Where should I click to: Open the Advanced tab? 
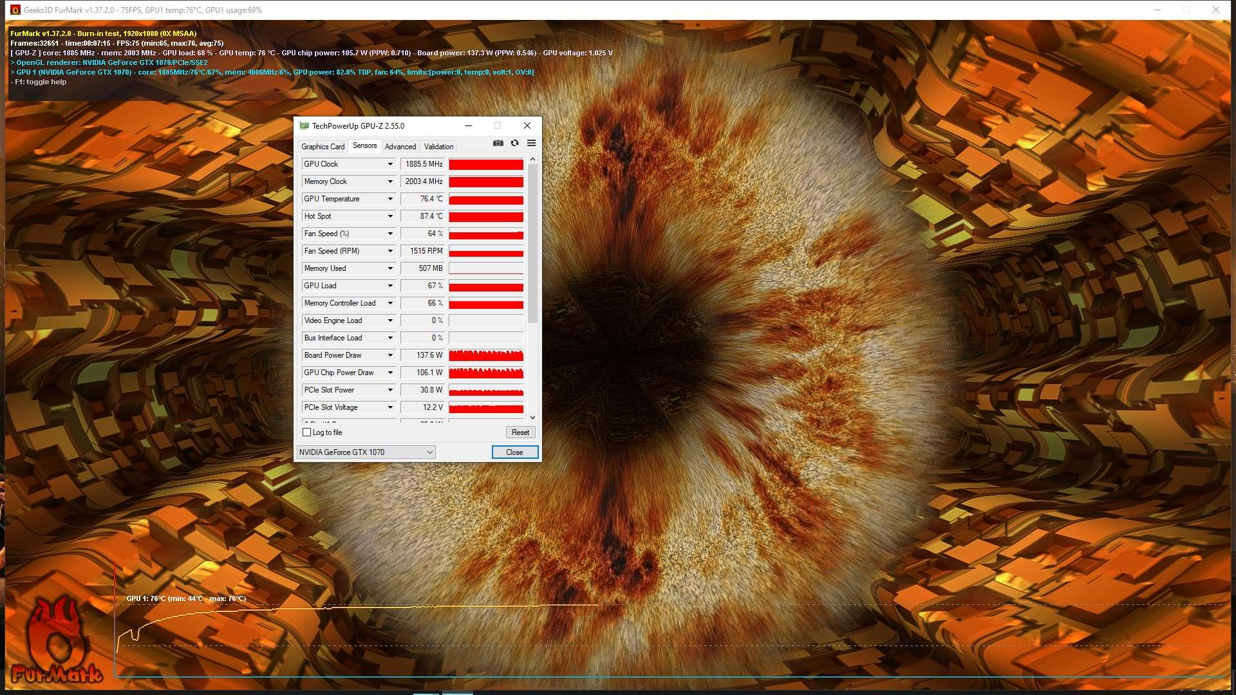pos(400,147)
